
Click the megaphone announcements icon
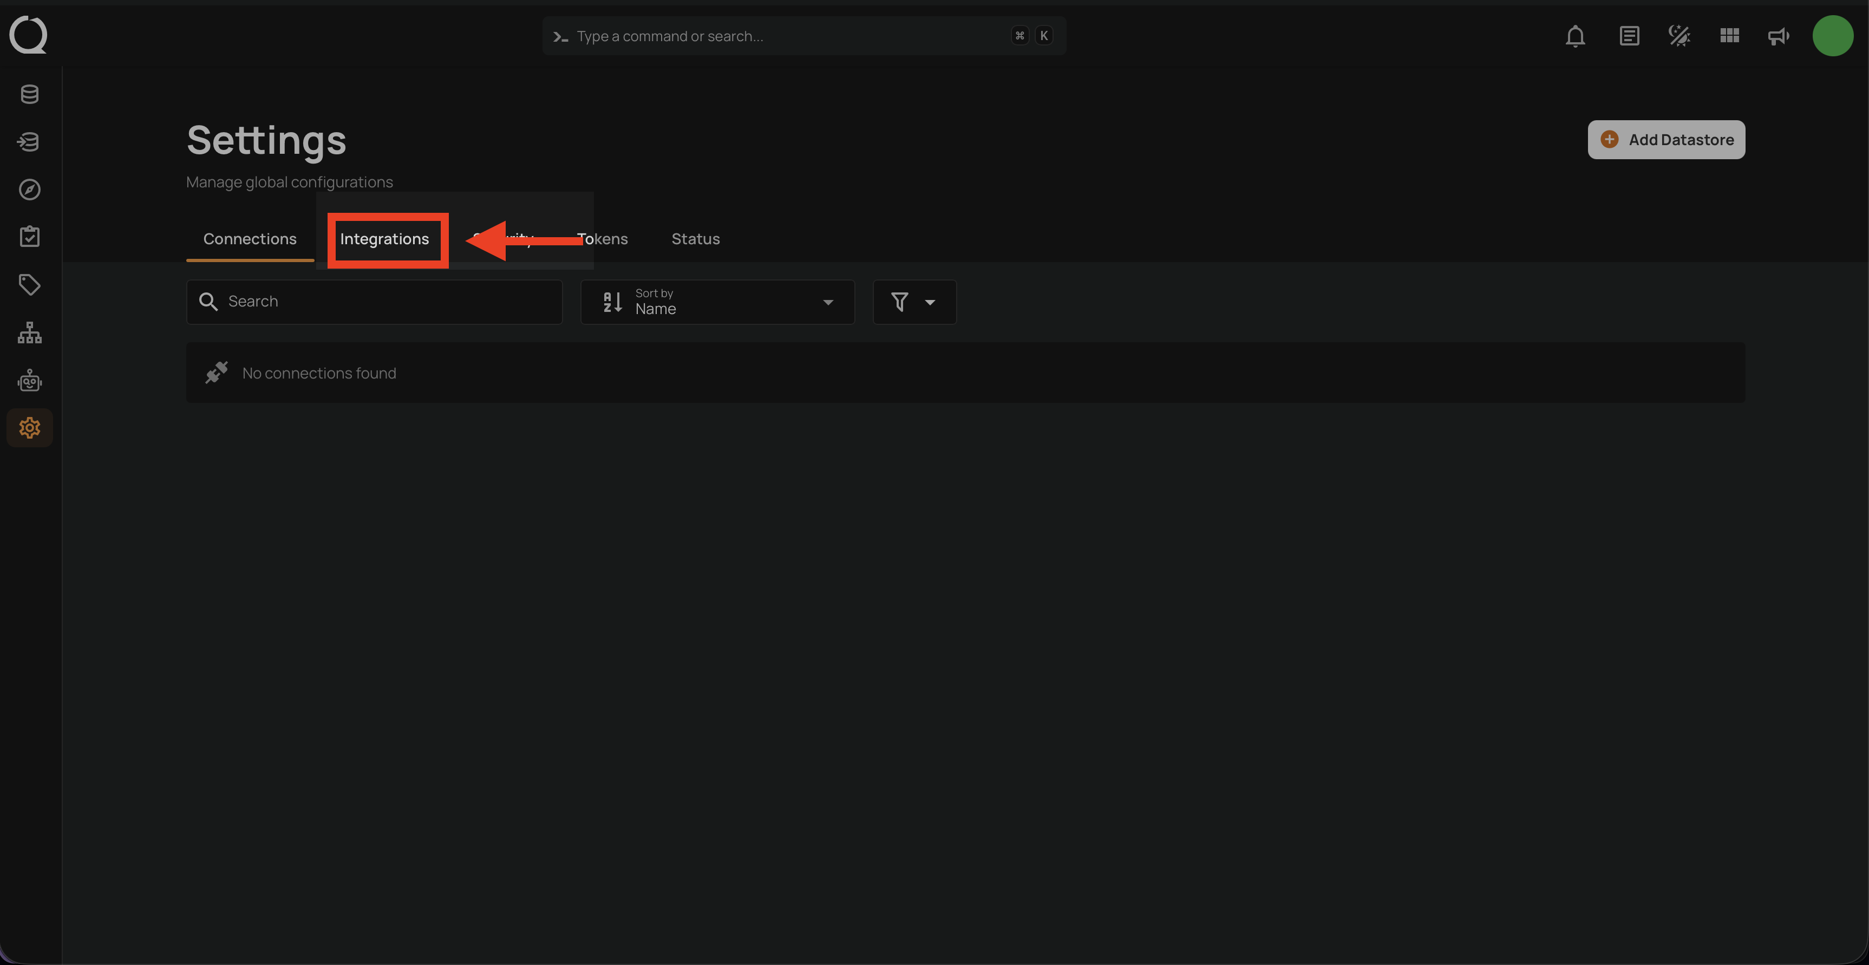pos(1778,36)
